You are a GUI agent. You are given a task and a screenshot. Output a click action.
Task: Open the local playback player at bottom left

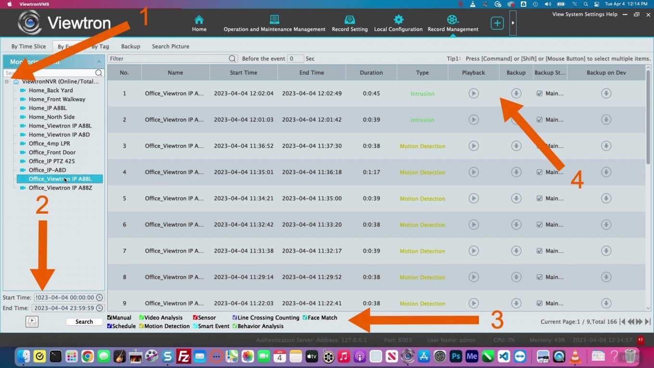[32, 321]
